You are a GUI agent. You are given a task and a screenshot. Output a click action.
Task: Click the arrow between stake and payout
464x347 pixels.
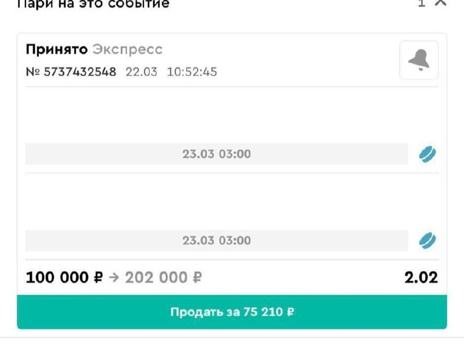coord(114,278)
